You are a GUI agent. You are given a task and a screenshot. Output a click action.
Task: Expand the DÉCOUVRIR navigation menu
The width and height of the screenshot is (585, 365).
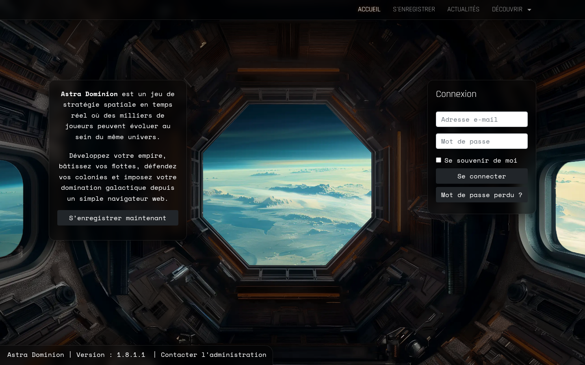(x=507, y=9)
